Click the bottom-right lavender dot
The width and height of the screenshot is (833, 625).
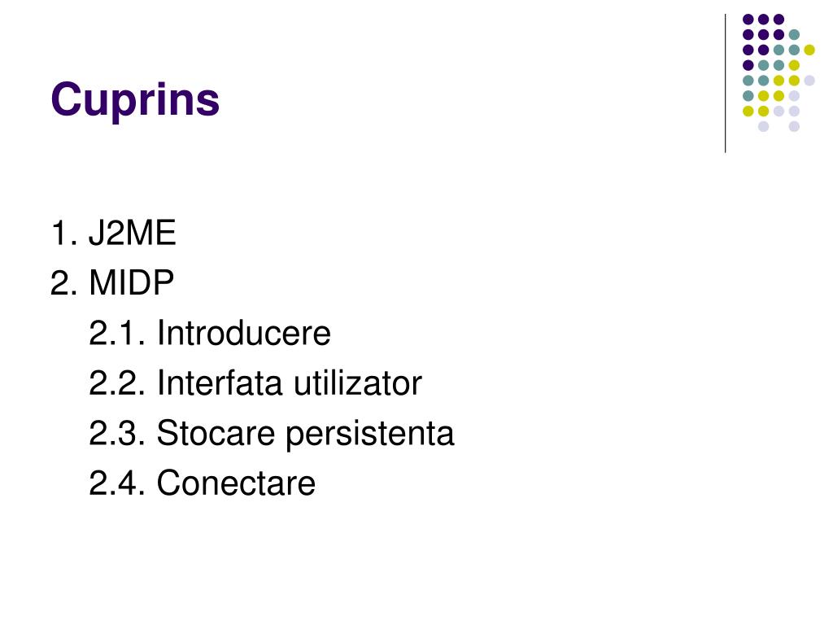click(x=794, y=126)
